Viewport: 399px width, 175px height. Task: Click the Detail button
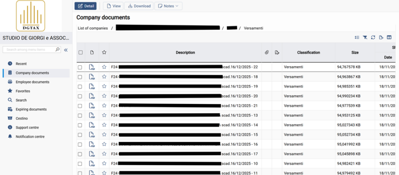click(x=85, y=6)
